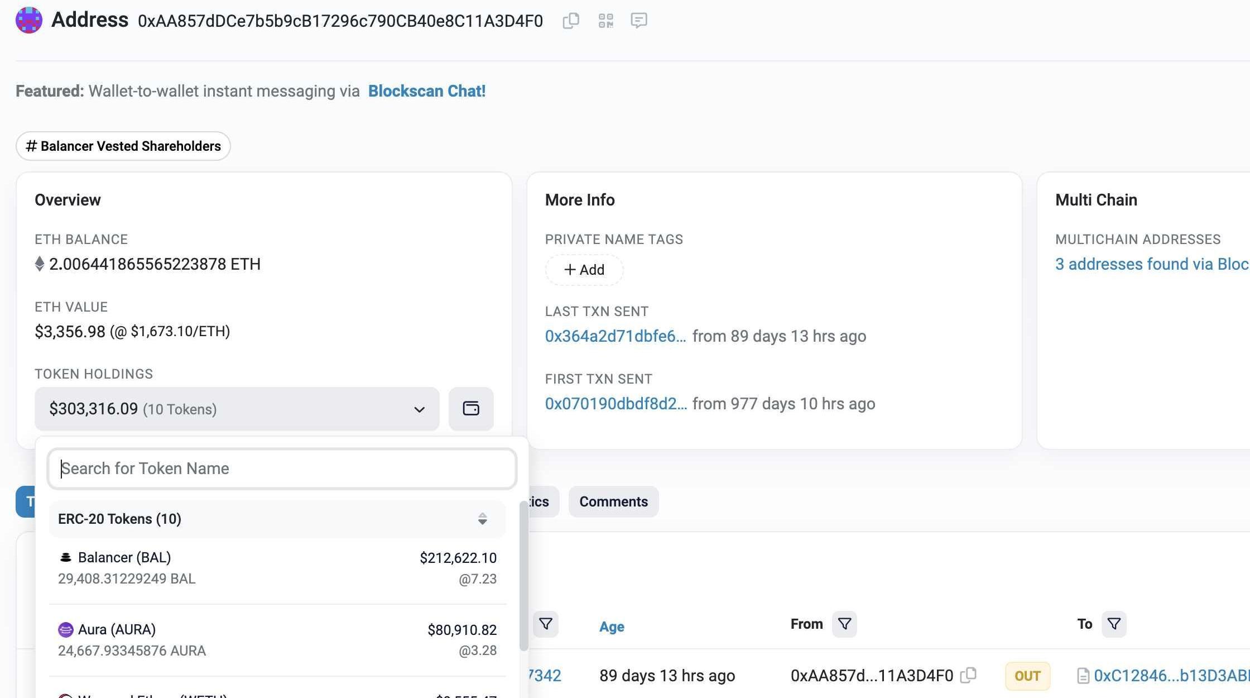The image size is (1250, 698).
Task: Click the address blockie avatar
Action: click(29, 20)
